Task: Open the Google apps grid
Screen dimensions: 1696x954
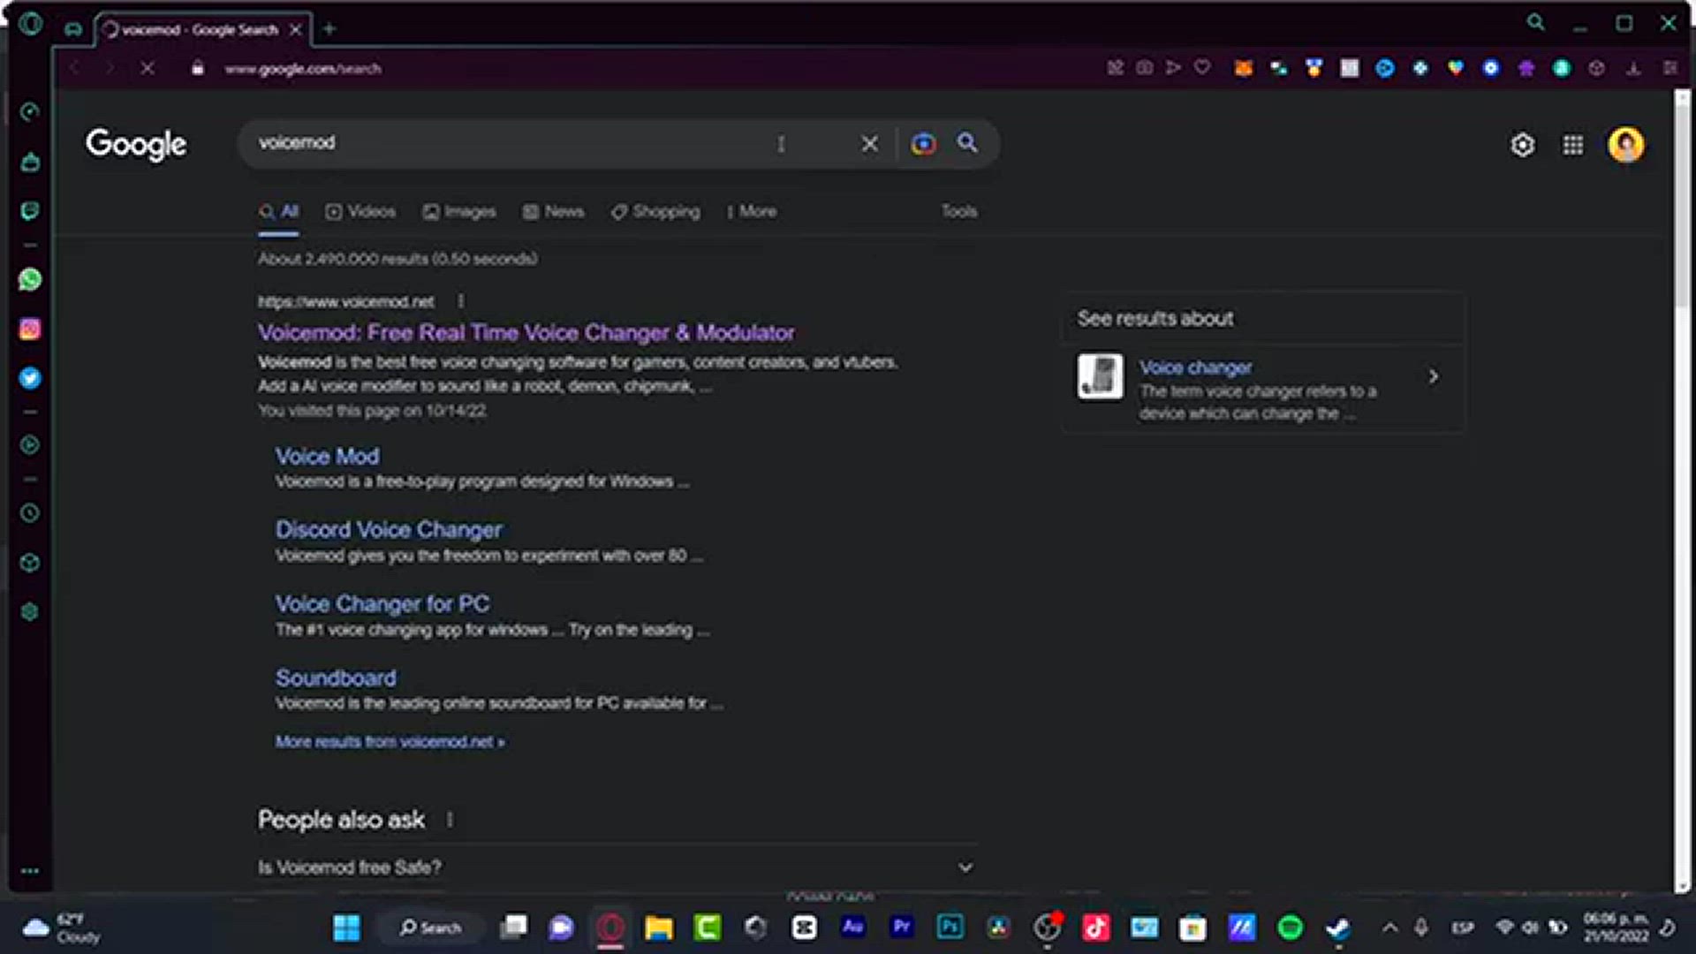Action: (x=1573, y=145)
